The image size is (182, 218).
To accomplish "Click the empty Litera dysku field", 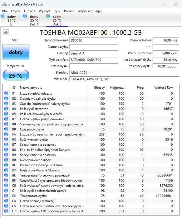I will (94, 66).
